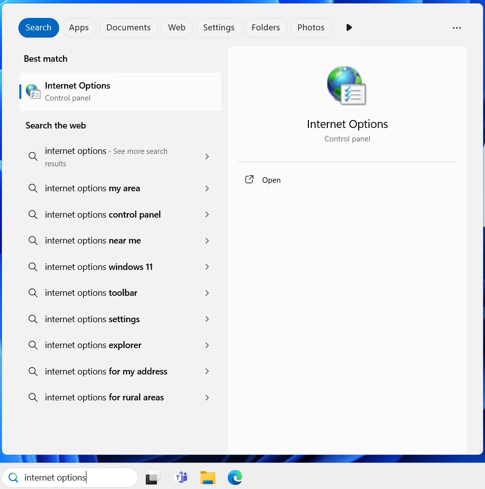Image resolution: width=485 pixels, height=489 pixels.
Task: Search web for 'internet options toolbar'
Action: click(x=120, y=293)
